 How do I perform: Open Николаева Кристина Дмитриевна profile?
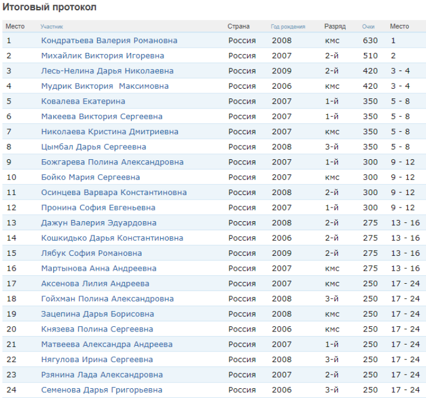click(x=110, y=131)
